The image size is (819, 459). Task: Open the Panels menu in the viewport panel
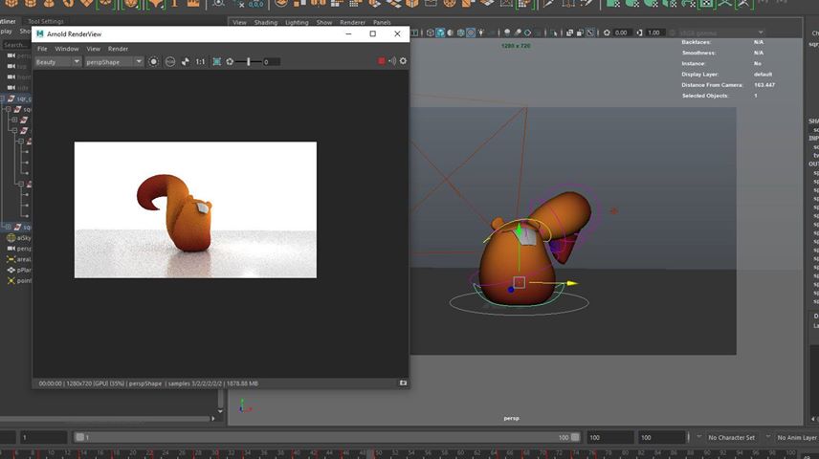coord(382,22)
